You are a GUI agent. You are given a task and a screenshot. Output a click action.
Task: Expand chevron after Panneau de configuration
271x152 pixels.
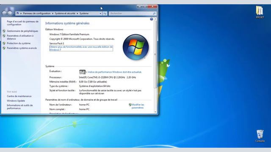point(53,14)
